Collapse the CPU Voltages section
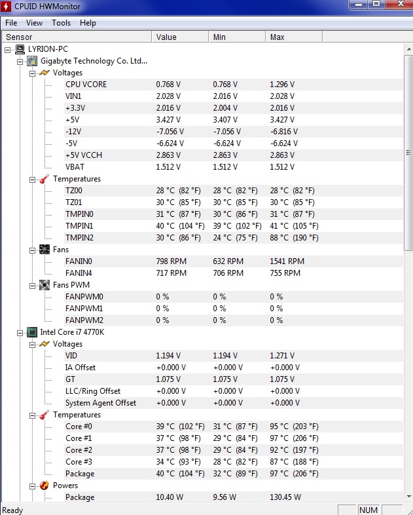The image size is (413, 515). 32,345
